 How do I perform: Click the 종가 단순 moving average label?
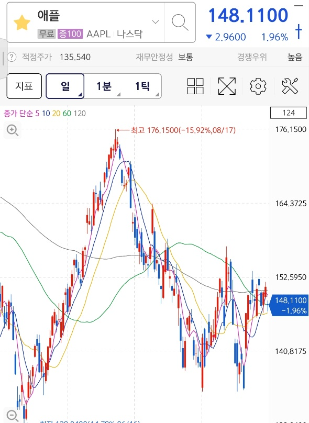[x=18, y=113]
